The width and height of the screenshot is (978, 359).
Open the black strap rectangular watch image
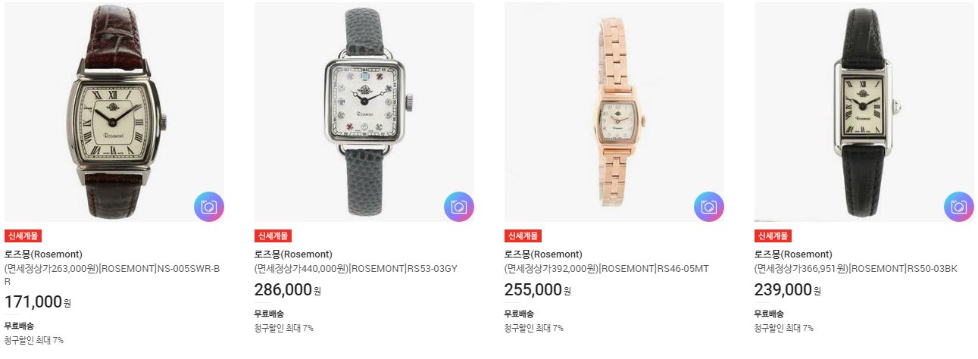[x=864, y=112]
